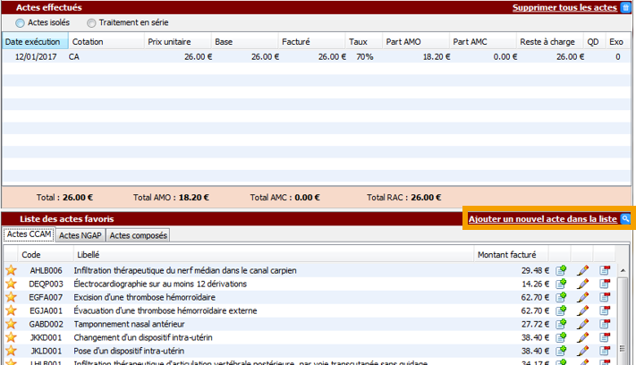Select the Actes isolés radio button

[x=21, y=22]
